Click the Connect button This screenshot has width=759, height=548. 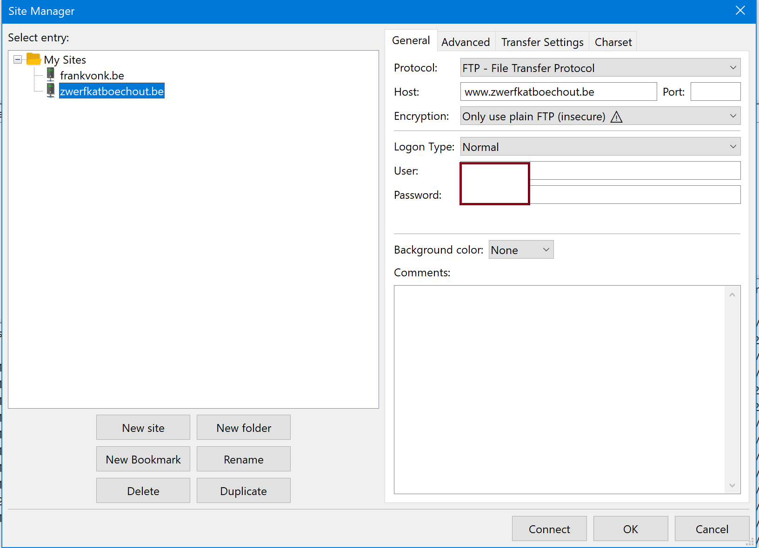(549, 529)
